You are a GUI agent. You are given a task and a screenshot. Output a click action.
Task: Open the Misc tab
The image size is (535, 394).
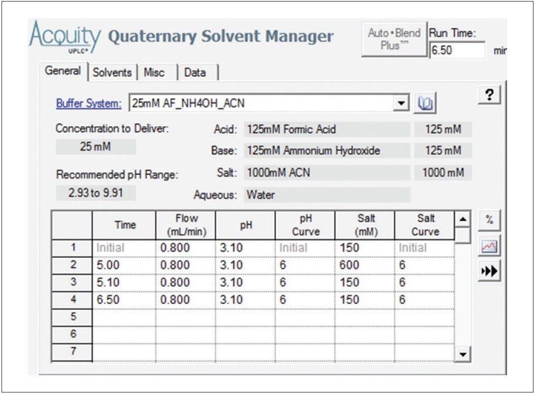pyautogui.click(x=154, y=72)
